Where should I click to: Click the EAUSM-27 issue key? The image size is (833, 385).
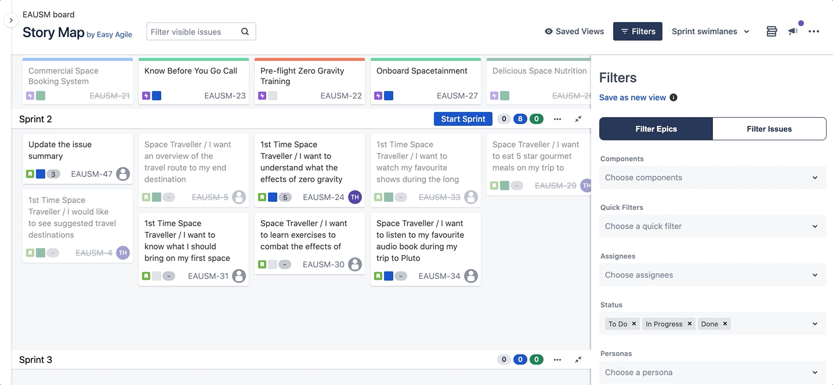(457, 96)
